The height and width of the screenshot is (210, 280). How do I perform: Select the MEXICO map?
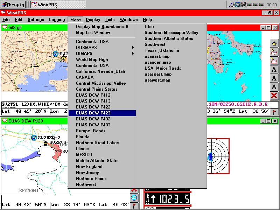pos(102,155)
